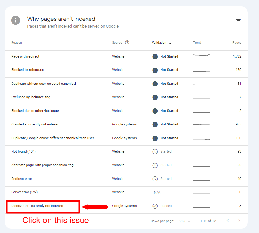Click the 1-12 of 12 pagination text
Image resolution: width=259 pixels, height=233 pixels.
208,221
